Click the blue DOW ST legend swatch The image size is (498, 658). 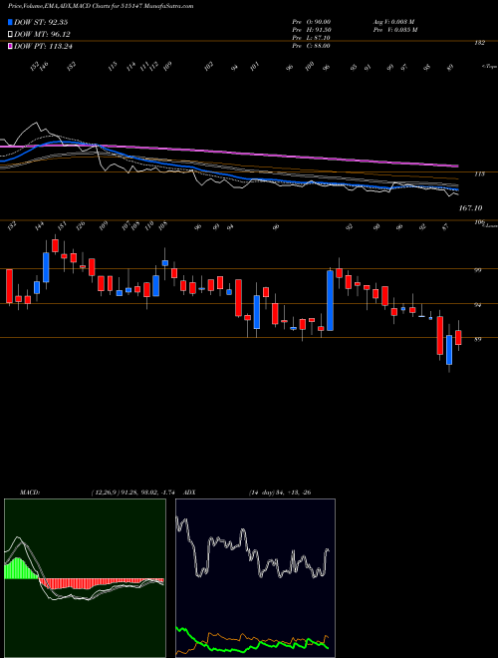[x=10, y=22]
